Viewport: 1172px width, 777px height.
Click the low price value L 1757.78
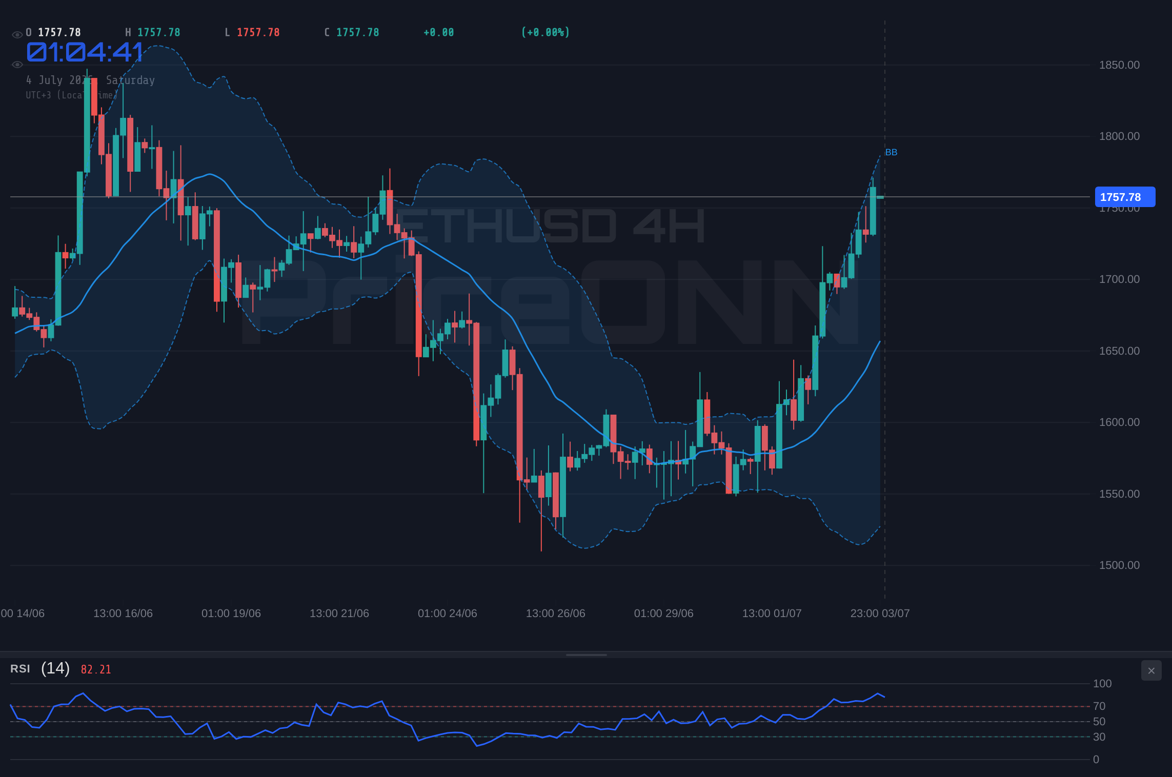[x=252, y=32]
